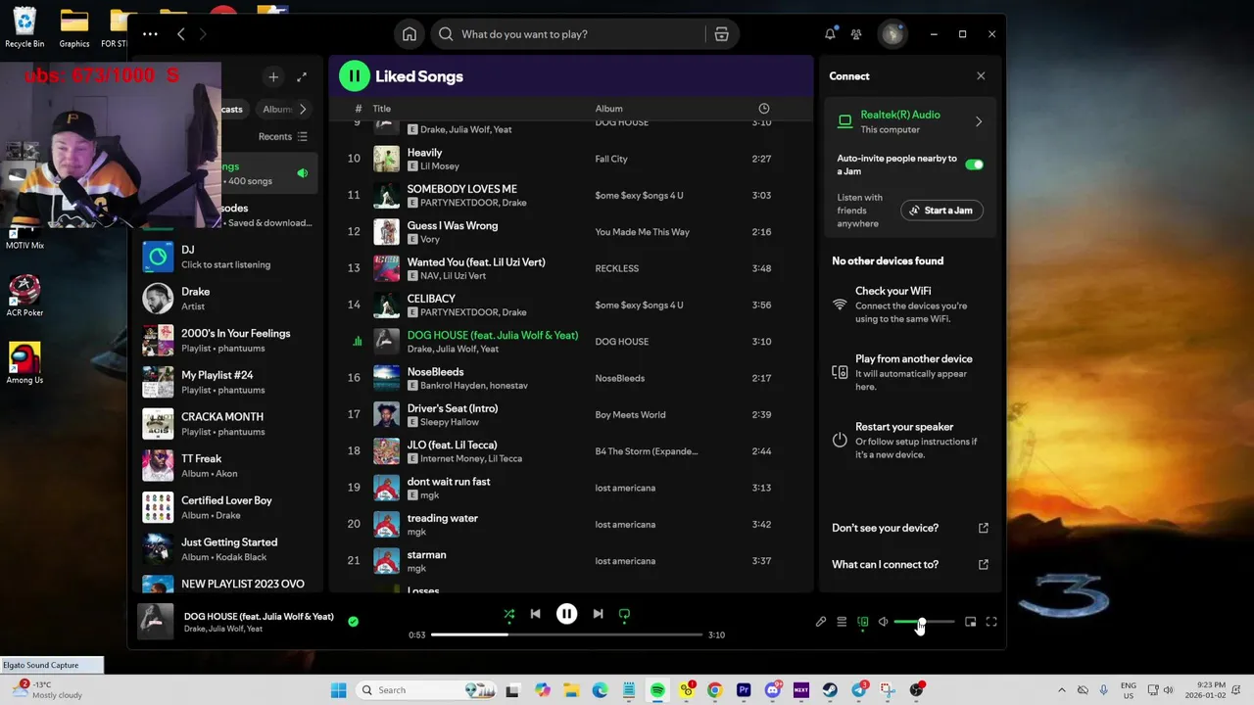This screenshot has height=705, width=1254.
Task: Open the Browse icon in search bar
Action: coord(721,34)
